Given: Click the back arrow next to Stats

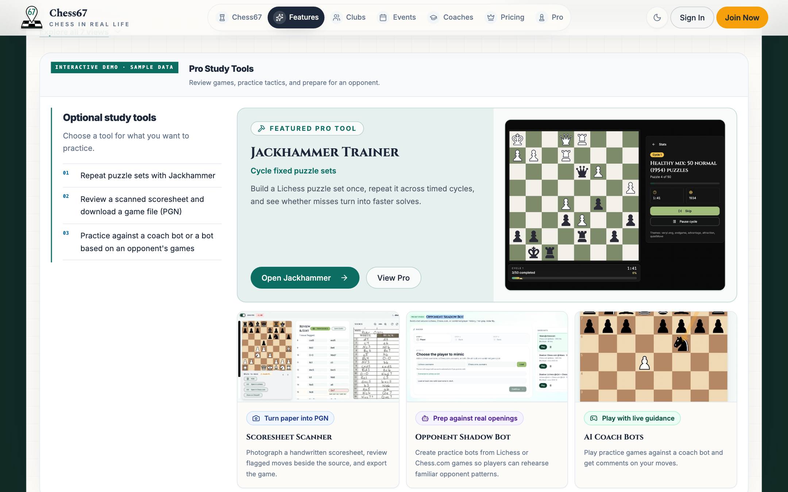Looking at the screenshot, I should (653, 144).
